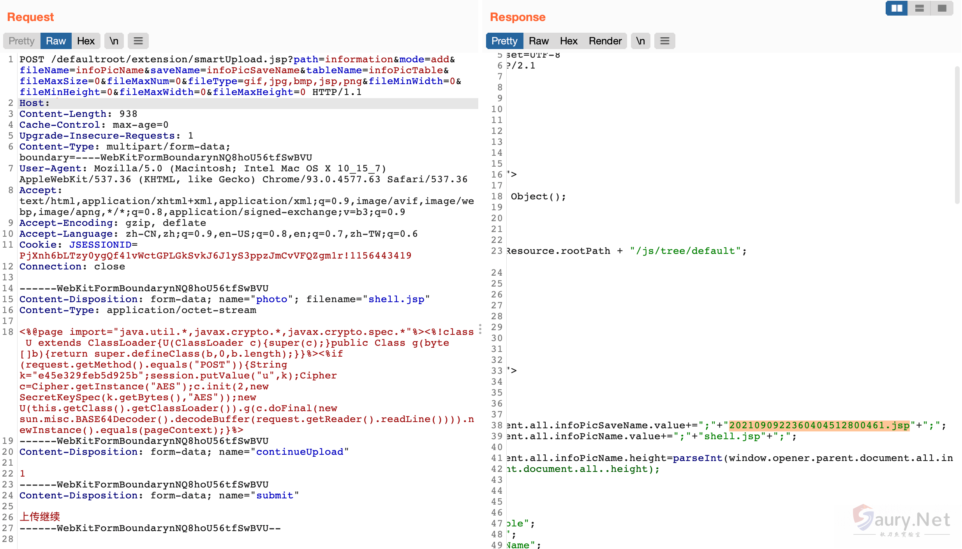Switch to combined tabbed layout view
962x549 pixels.
click(x=942, y=8)
